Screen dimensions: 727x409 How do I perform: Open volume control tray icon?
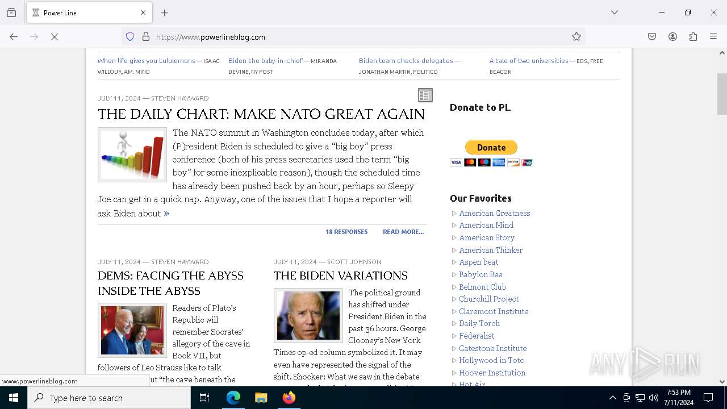coord(654,398)
